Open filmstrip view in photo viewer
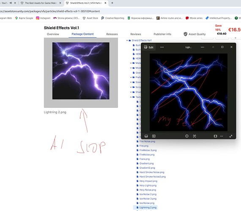 coord(146,136)
